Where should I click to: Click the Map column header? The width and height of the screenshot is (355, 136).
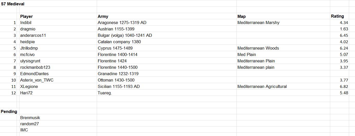pyautogui.click(x=283, y=16)
